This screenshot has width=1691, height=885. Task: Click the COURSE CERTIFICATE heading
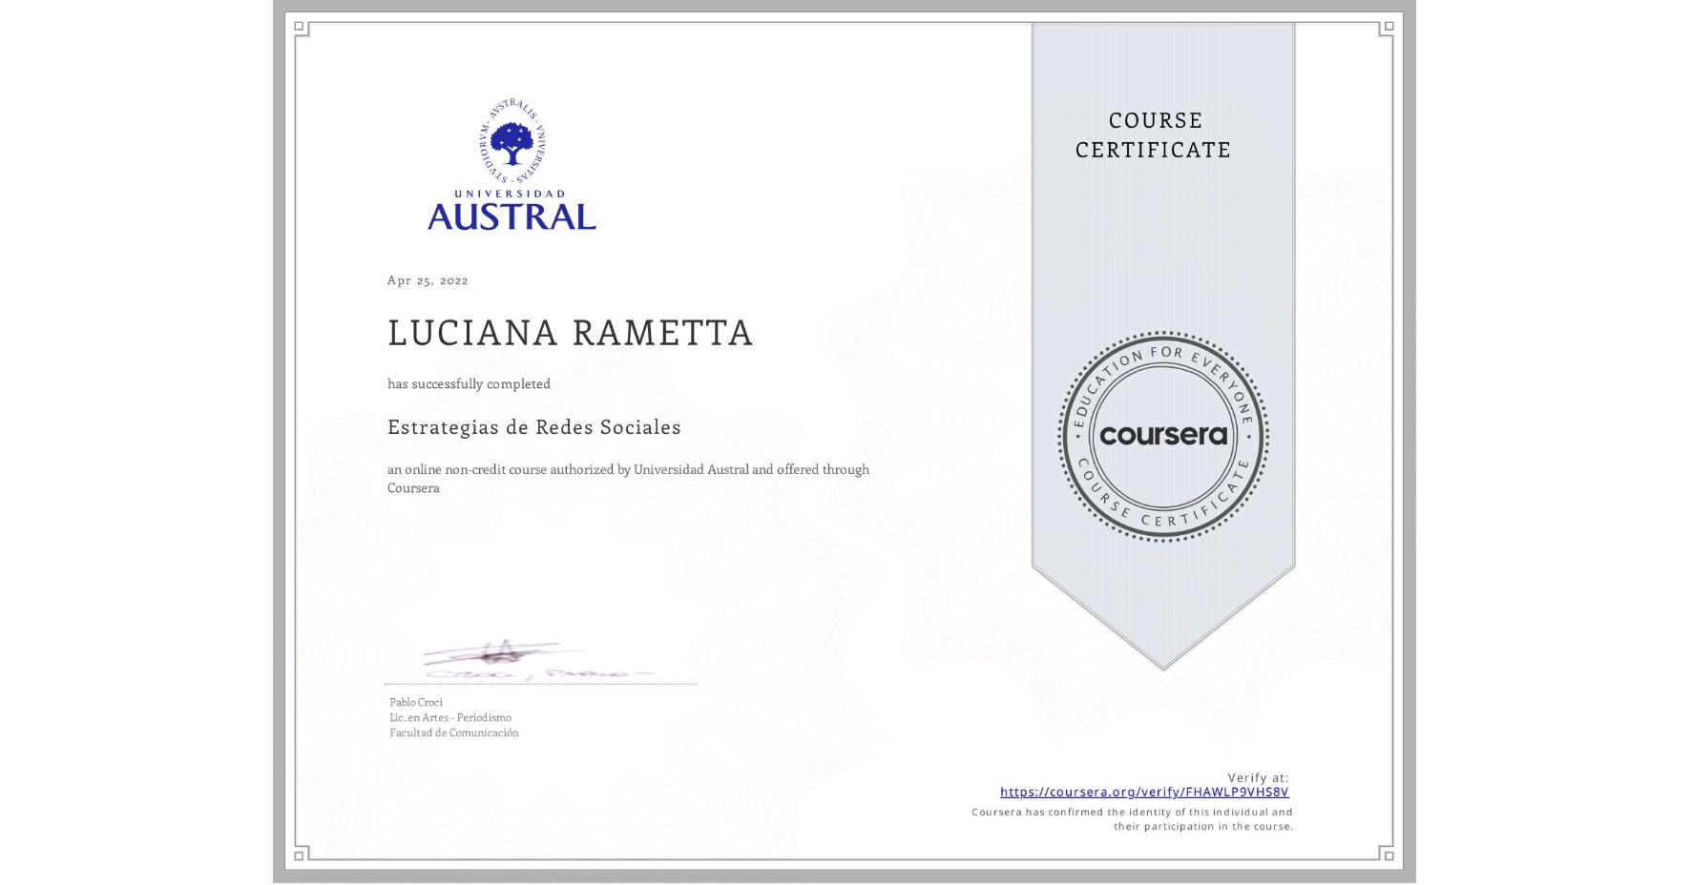click(1154, 134)
